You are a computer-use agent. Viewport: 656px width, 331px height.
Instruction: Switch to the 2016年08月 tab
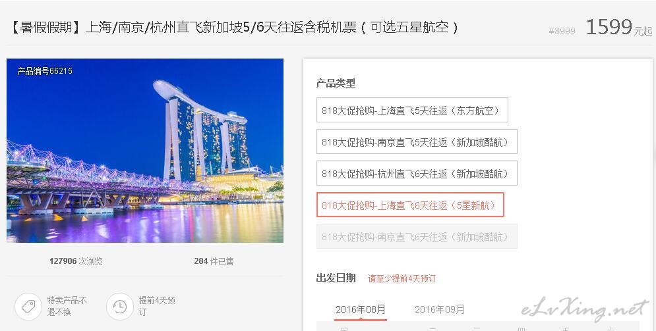coord(360,310)
